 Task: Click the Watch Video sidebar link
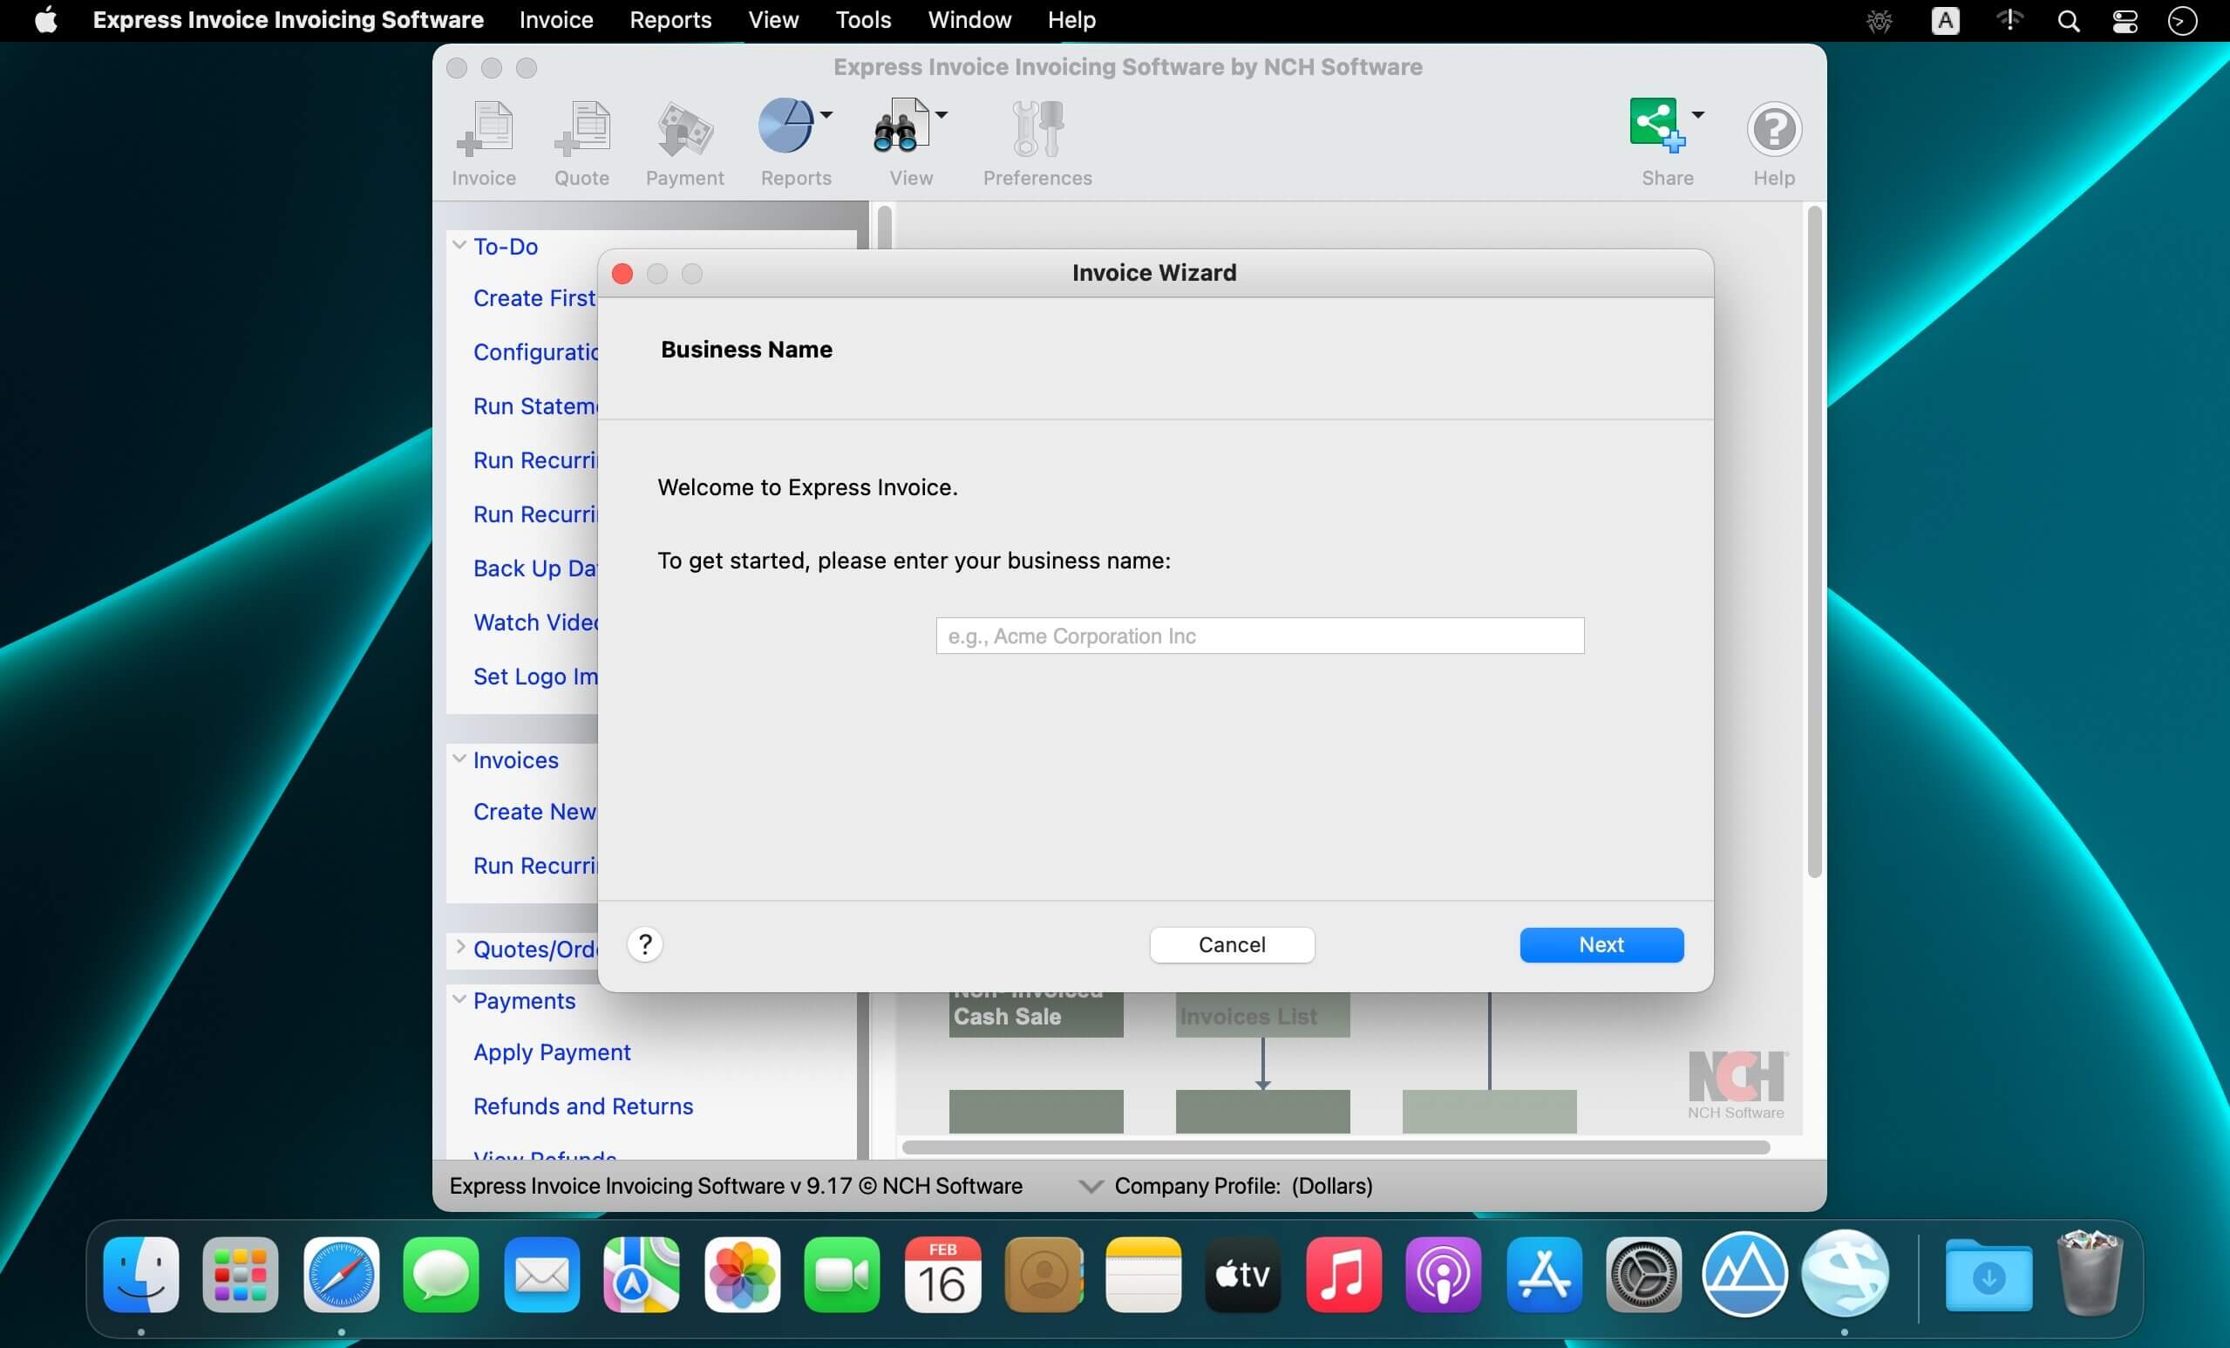point(536,623)
